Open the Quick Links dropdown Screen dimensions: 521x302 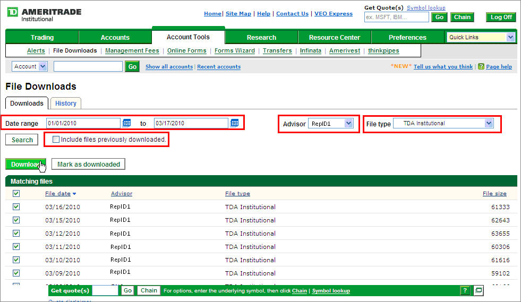tap(510, 37)
